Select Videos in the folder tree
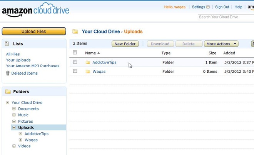Image resolution: width=254 pixels, height=155 pixels. [24, 146]
